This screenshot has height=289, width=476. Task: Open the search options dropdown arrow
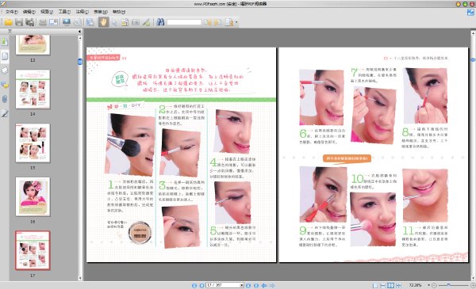[x=236, y=22]
